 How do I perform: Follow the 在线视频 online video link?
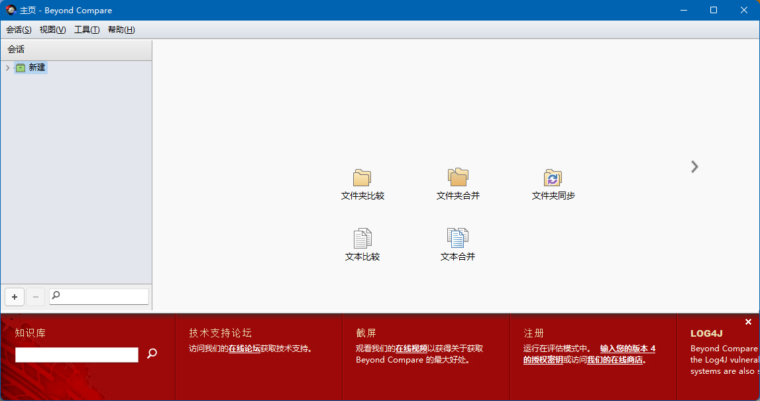tap(411, 349)
